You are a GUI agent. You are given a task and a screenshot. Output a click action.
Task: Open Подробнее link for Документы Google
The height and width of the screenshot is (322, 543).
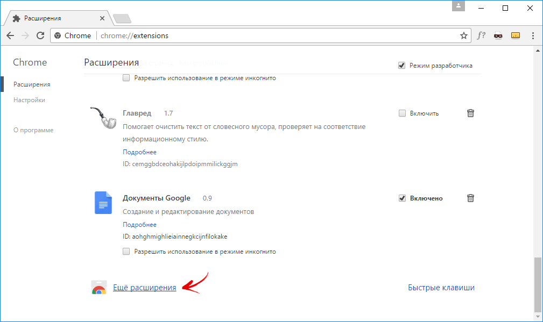click(139, 225)
